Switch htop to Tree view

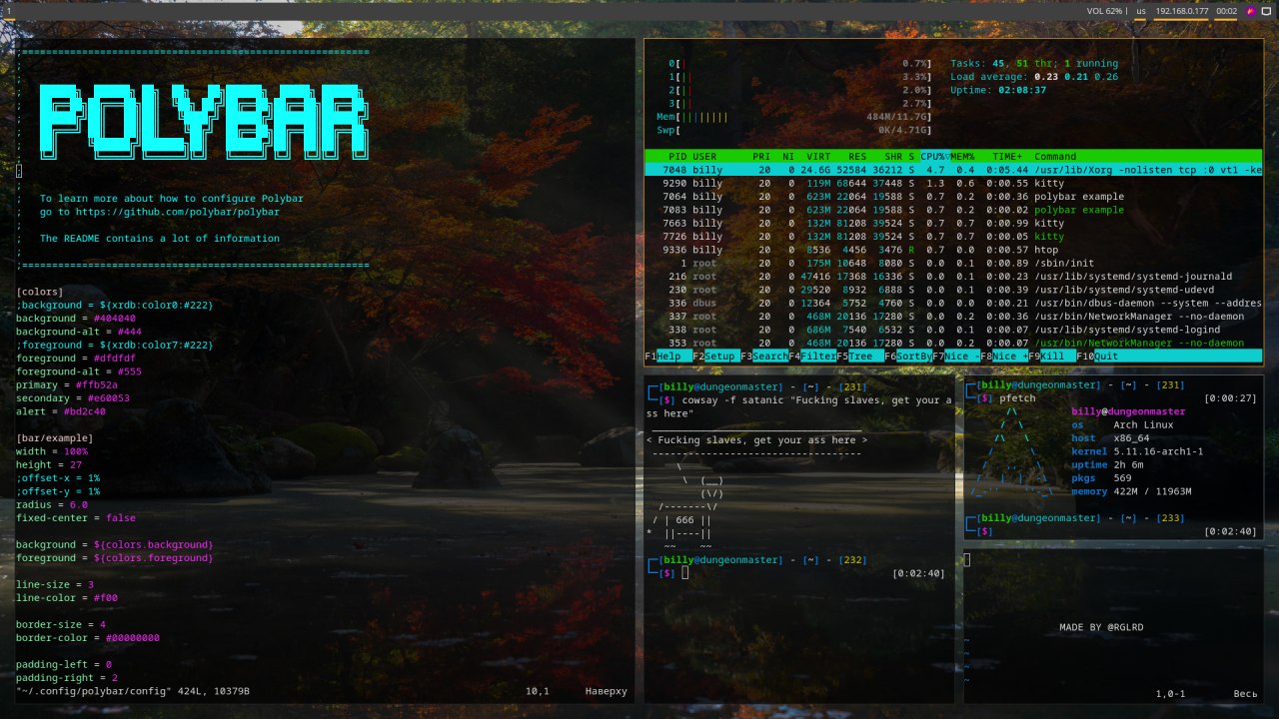tap(860, 356)
